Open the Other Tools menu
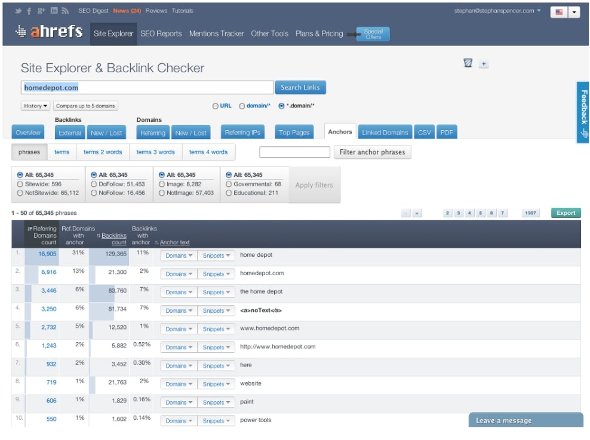Image resolution: width=590 pixels, height=440 pixels. [x=269, y=34]
